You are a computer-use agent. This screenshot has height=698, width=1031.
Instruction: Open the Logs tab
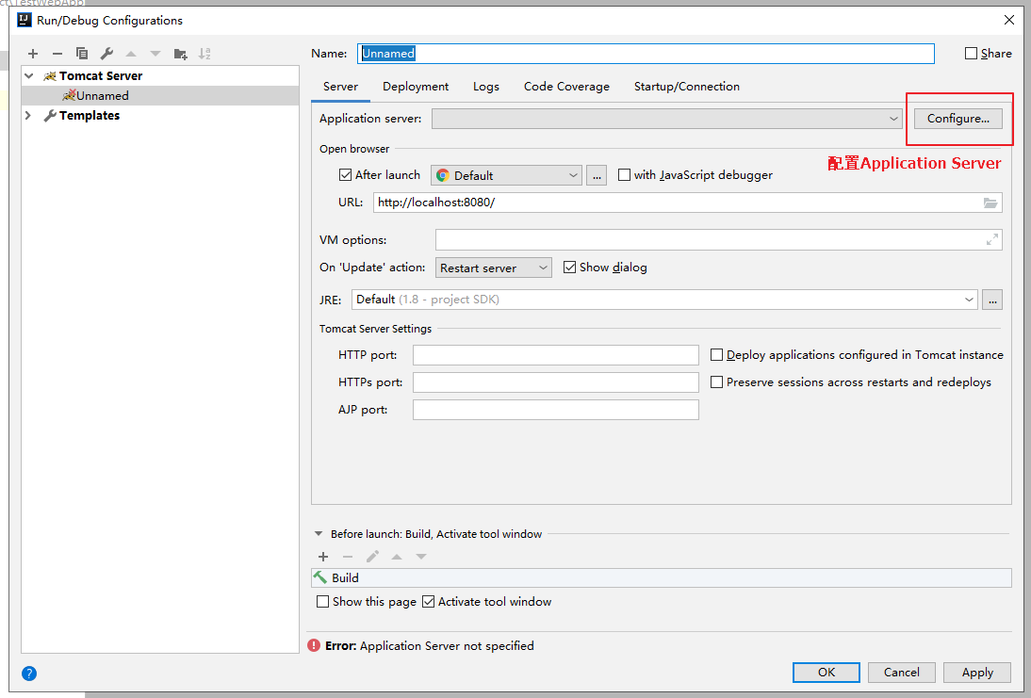(x=486, y=87)
